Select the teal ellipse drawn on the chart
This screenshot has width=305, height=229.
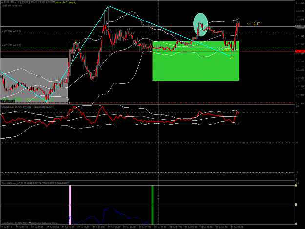coord(201,24)
